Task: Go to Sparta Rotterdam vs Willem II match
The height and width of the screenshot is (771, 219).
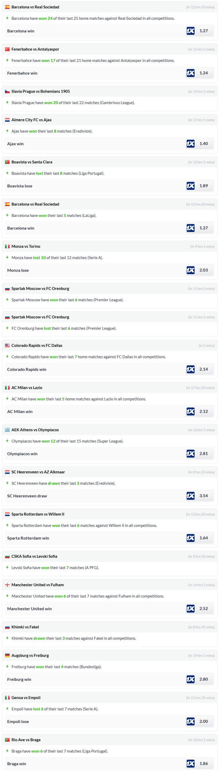Action: (38, 514)
